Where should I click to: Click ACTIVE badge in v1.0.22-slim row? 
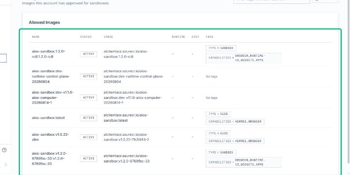tap(88, 137)
